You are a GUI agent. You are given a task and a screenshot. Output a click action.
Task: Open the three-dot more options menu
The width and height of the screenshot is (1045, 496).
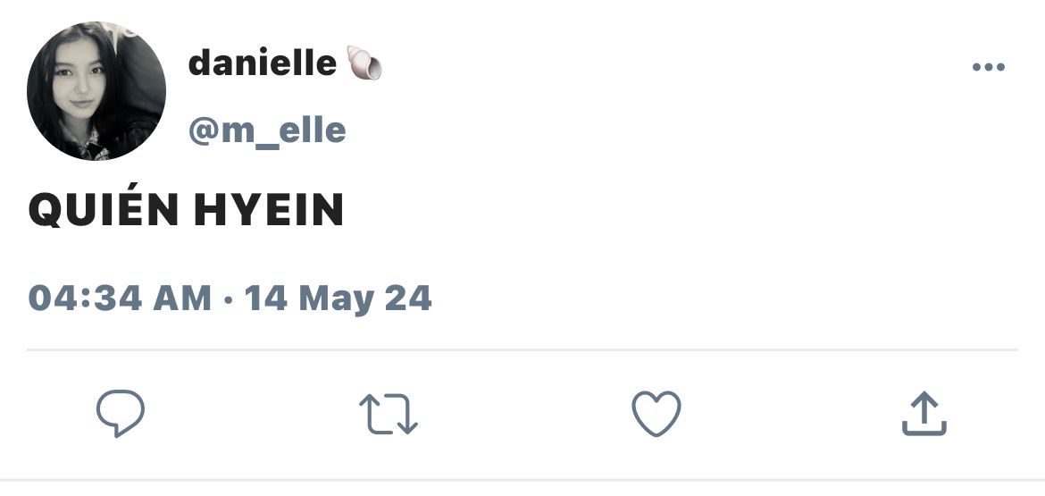[x=989, y=67]
